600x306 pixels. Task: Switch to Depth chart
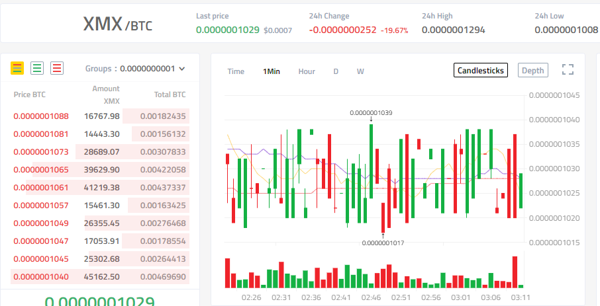tap(532, 70)
